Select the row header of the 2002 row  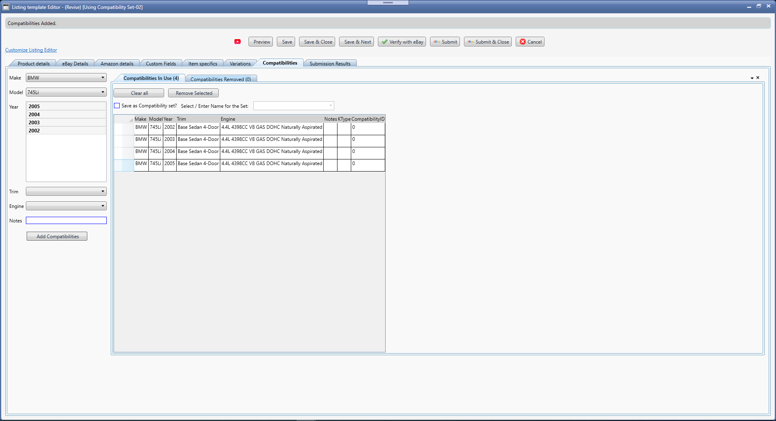pyautogui.click(x=124, y=129)
